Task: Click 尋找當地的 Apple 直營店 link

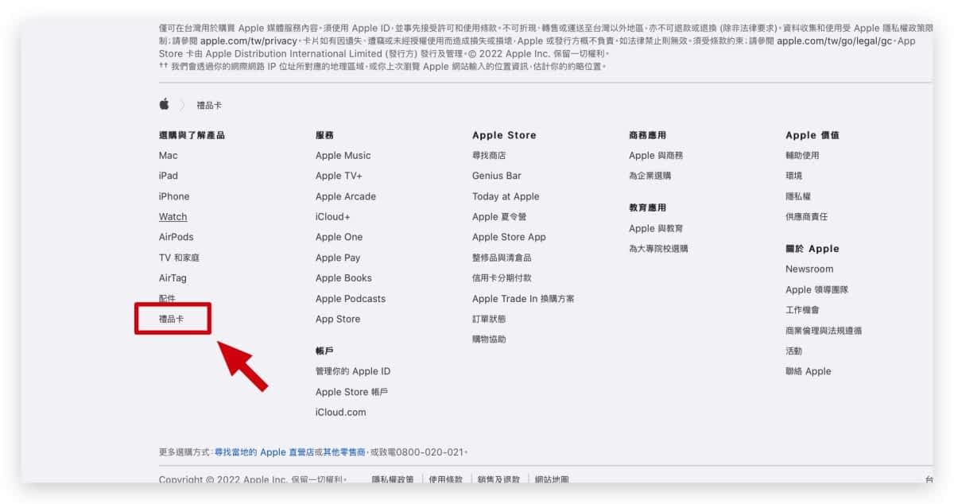Action: tap(264, 452)
